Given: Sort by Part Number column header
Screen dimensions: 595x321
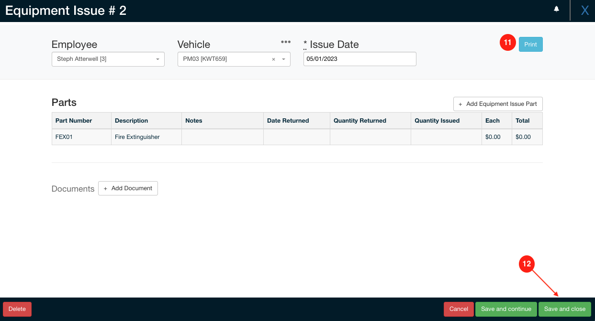Looking at the screenshot, I should tap(74, 121).
